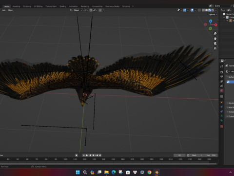Open the properties editor type dropdown
Image resolution: width=234 pixels, height=176 pixels.
pyautogui.click(x=223, y=61)
